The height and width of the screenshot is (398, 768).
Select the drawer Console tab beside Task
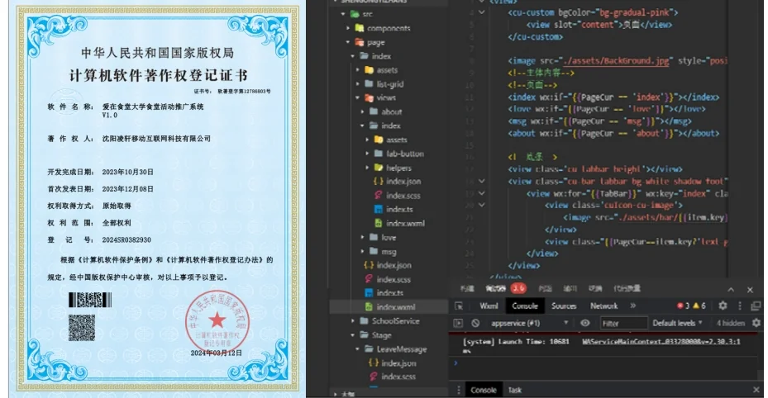(484, 390)
